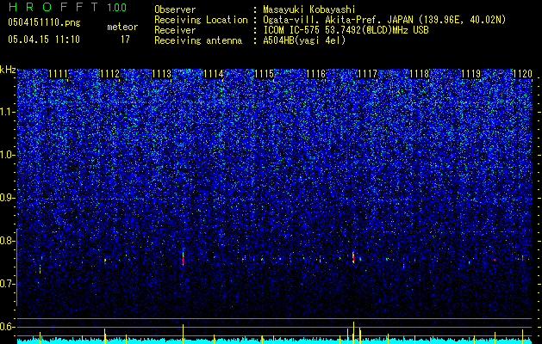
Task: Click the meteor echo just before marker 1111
Action: pyautogui.click(x=40, y=270)
